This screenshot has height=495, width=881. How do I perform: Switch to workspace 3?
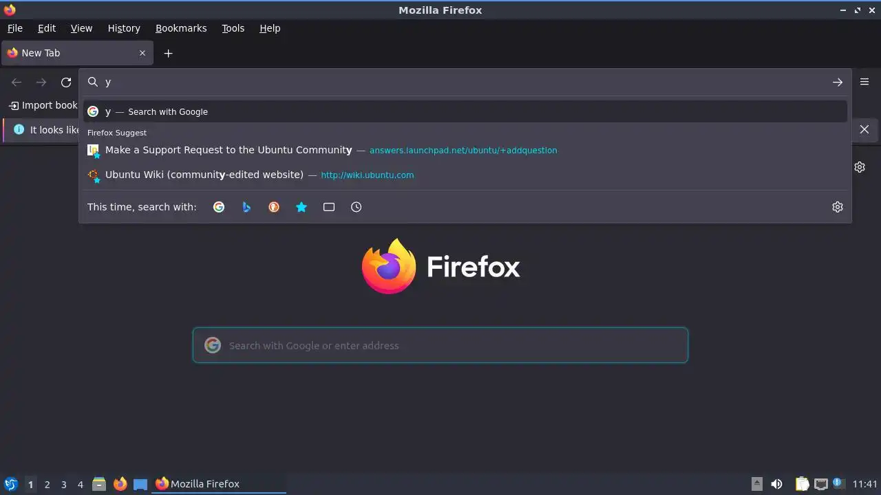[x=63, y=485]
